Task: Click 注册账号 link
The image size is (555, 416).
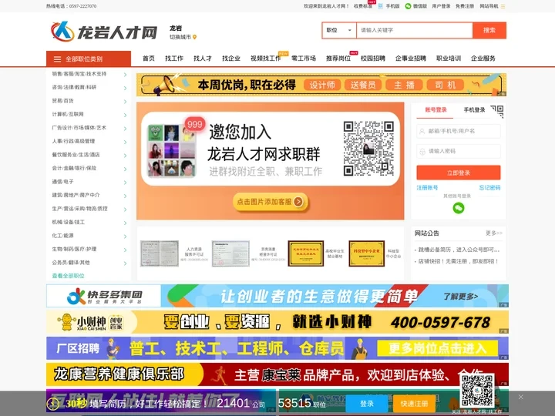Action: coord(427,188)
